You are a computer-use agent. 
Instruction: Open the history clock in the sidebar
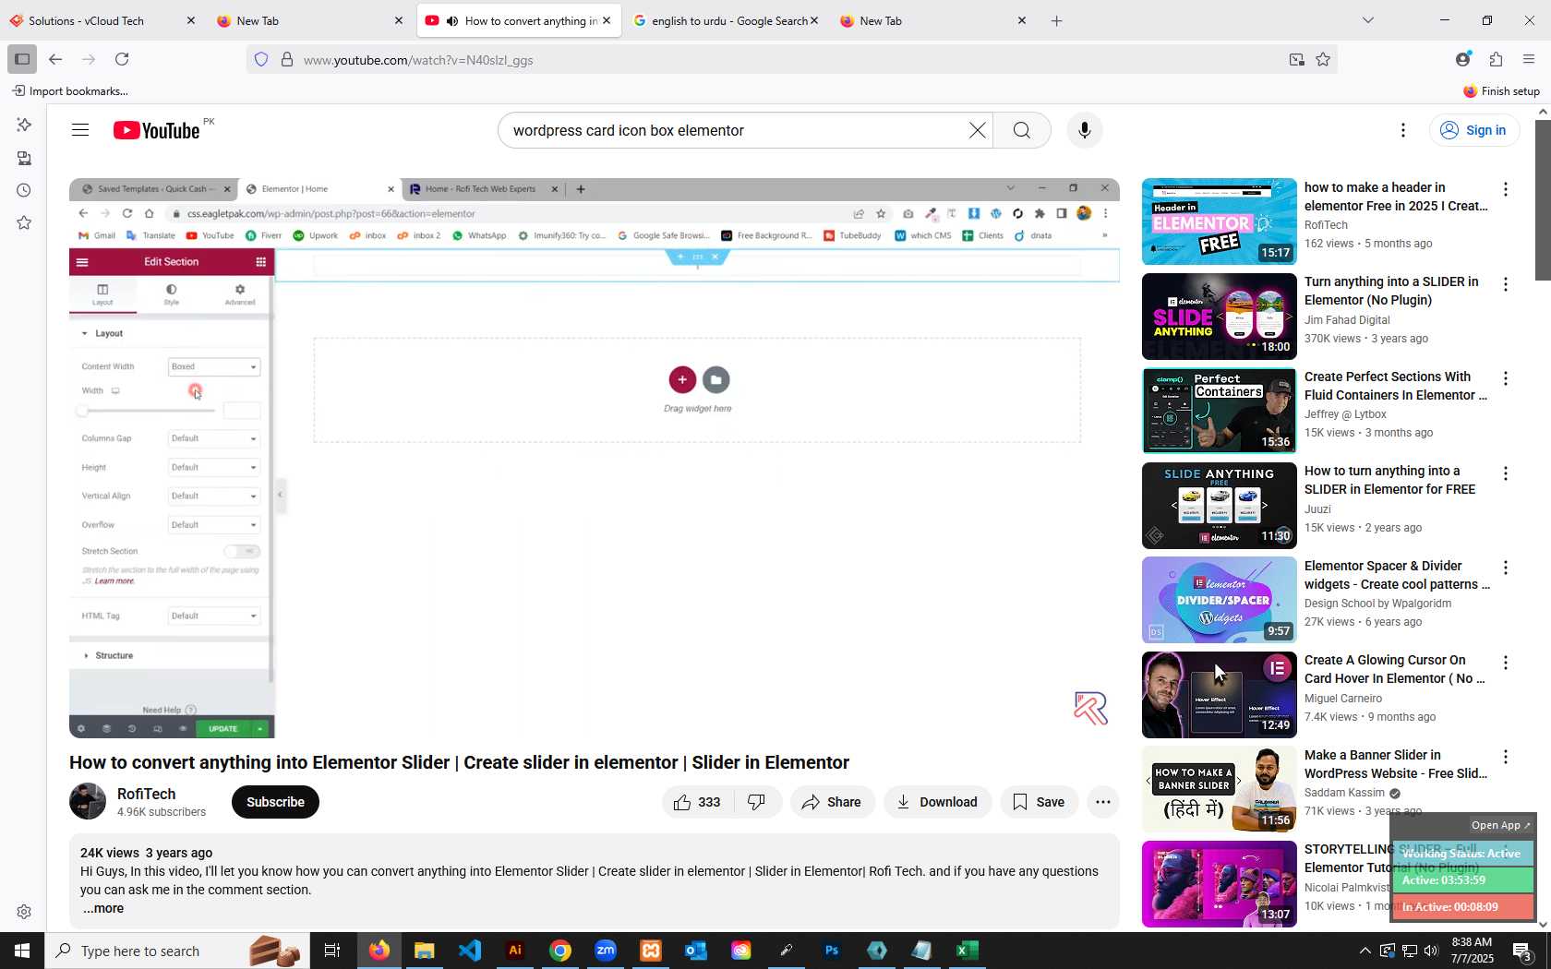point(24,190)
